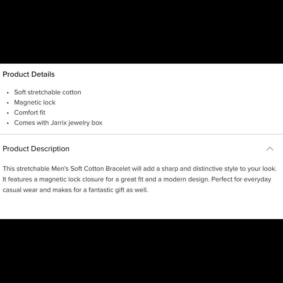This screenshot has height=283, width=283.
Task: Click the bullet dot beside Soft stretchable cotton
Action: [8, 93]
